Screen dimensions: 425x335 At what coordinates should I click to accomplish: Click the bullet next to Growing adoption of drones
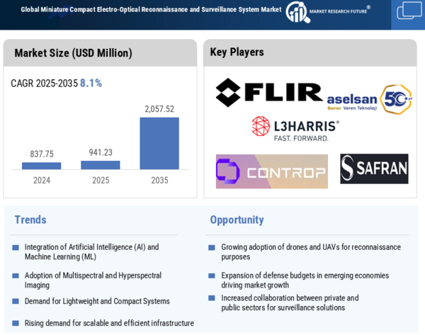tap(212, 248)
